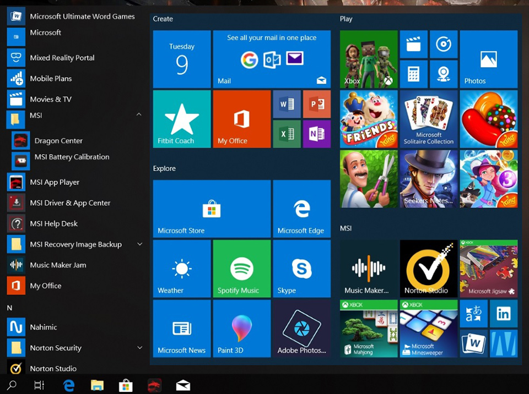Launch Bubble Witch 3 Saga tile

point(489,179)
